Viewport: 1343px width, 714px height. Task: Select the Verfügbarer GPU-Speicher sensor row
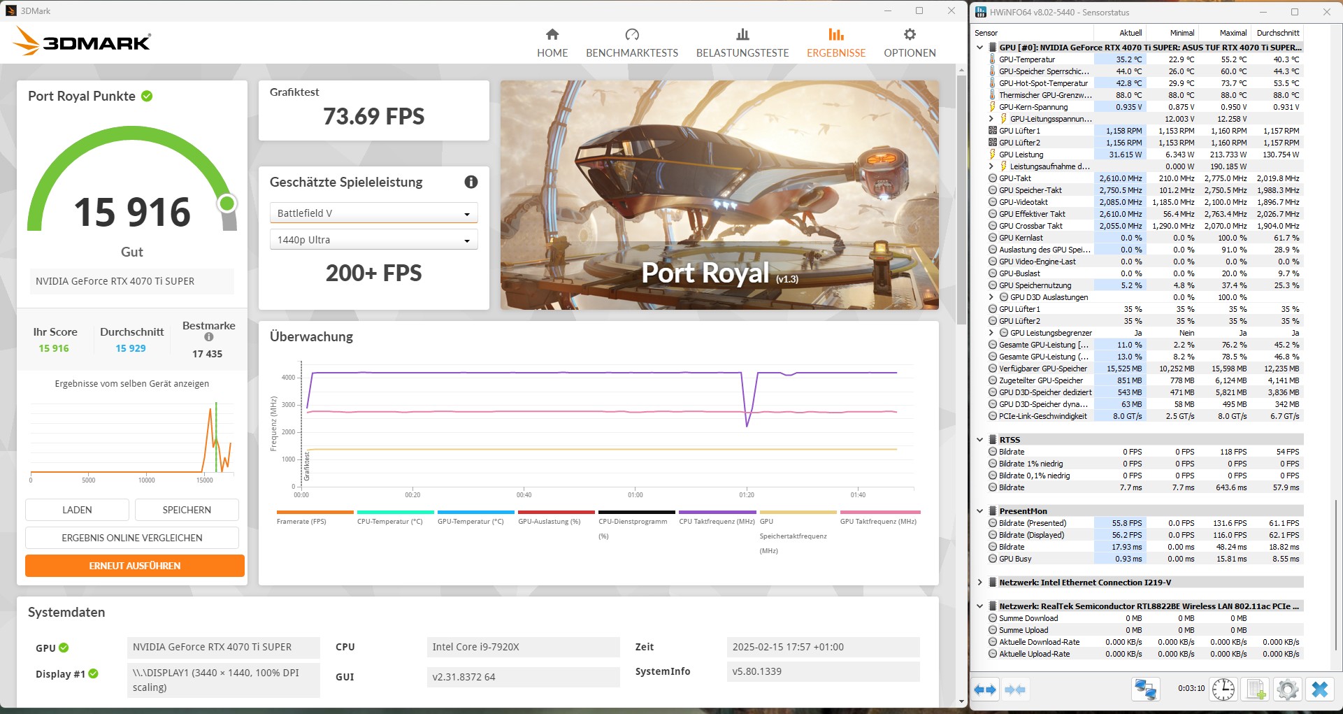(x=1144, y=369)
